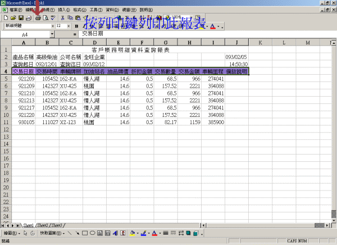Viewport: 337px width, 245px height.
Task: Click the Print icon in toolbar
Action: 38,18
